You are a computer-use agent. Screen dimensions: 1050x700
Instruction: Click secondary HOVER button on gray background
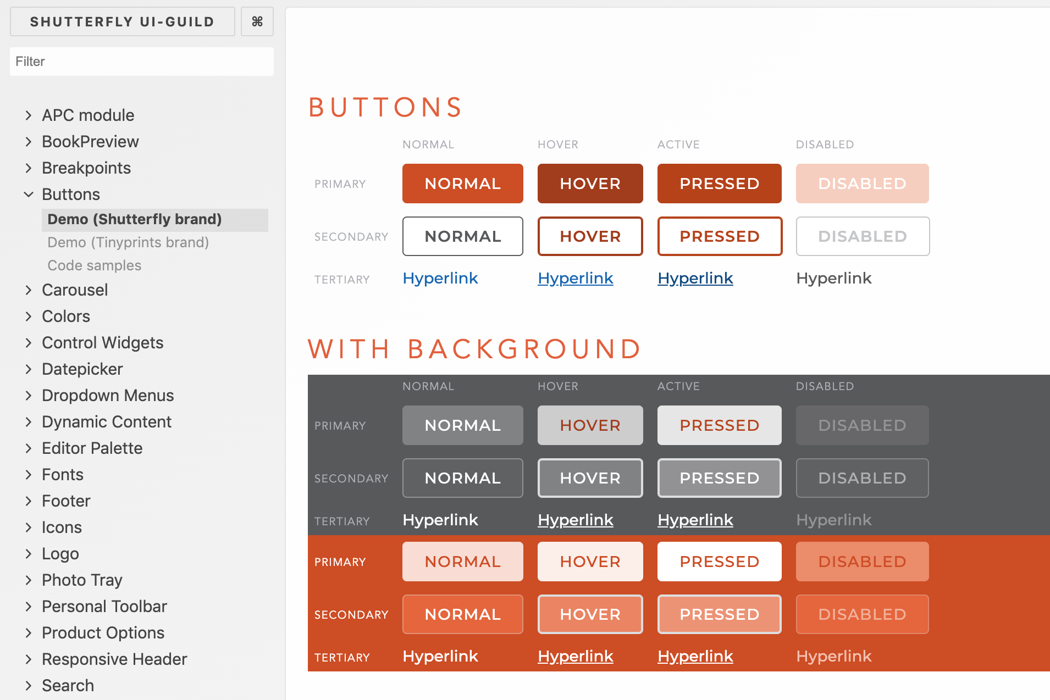[590, 478]
